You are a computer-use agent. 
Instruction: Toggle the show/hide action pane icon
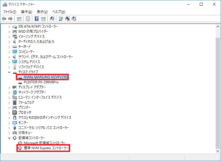click(x=43, y=19)
